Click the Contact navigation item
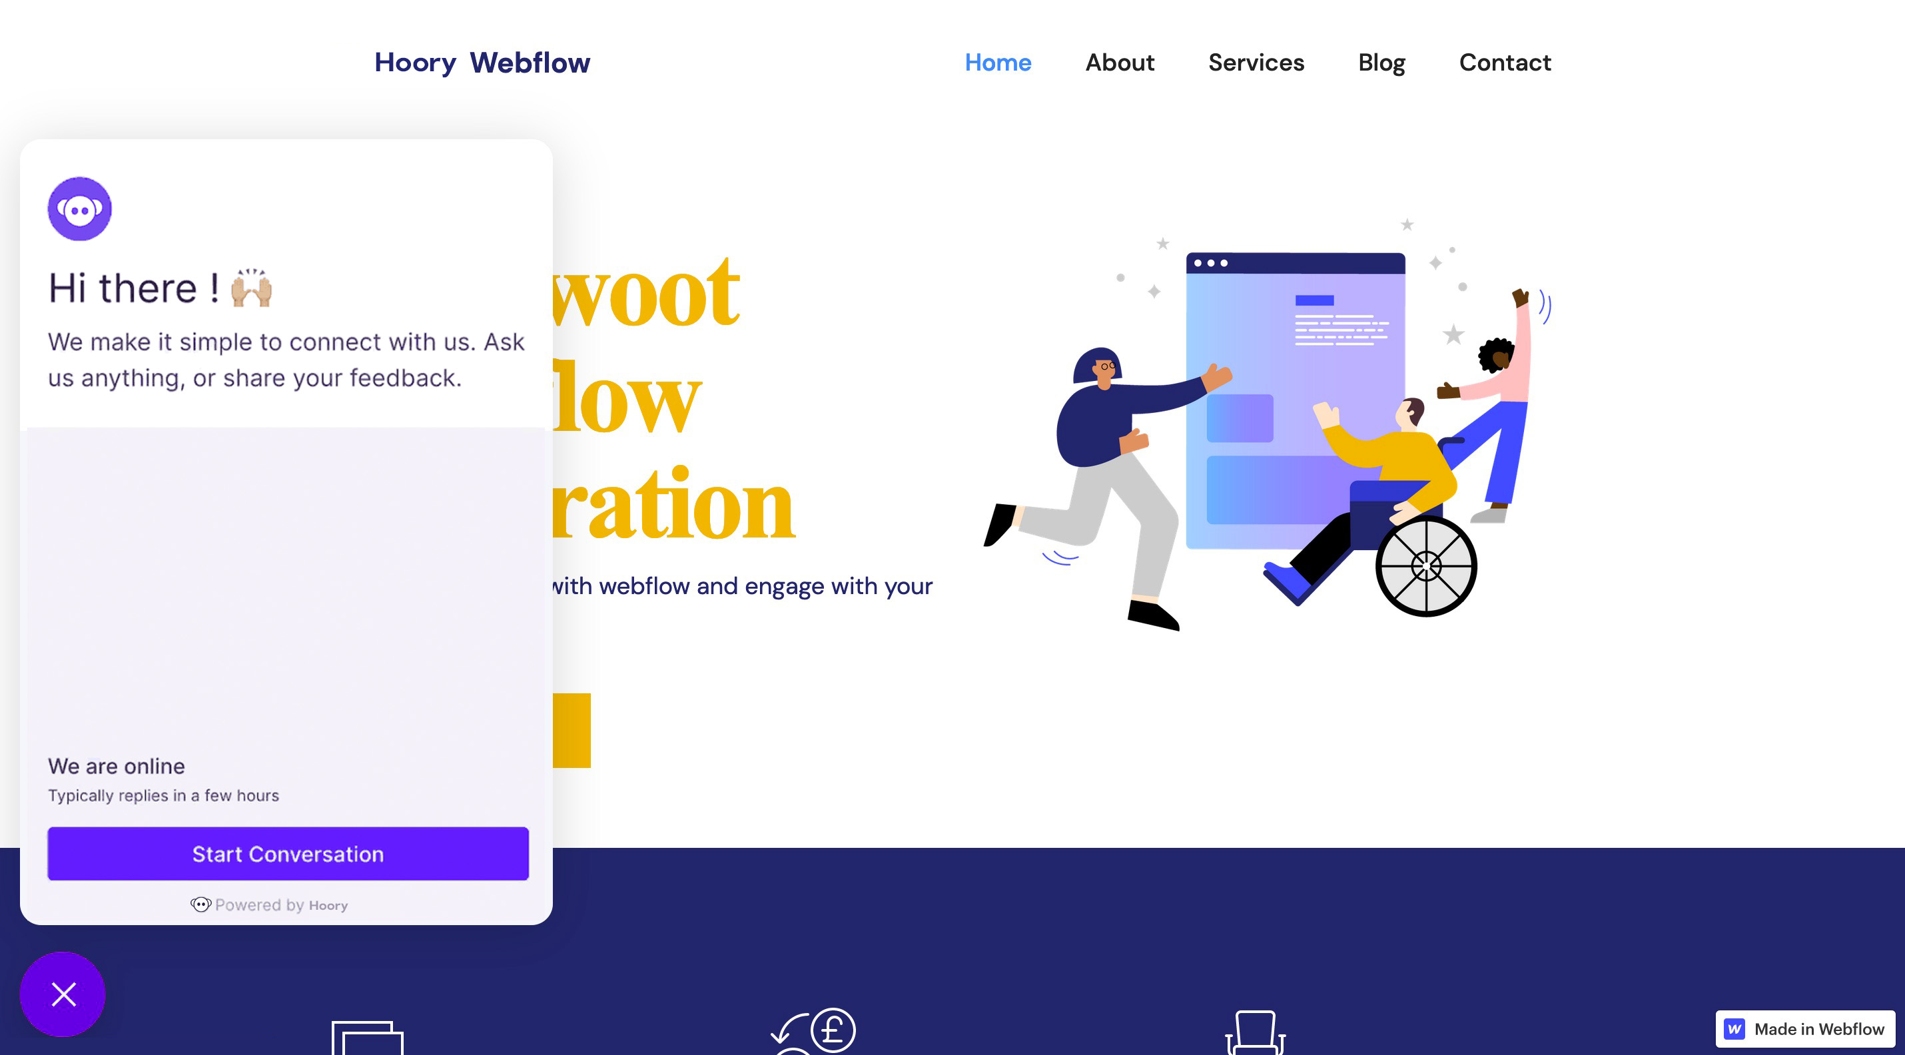Image resolution: width=1905 pixels, height=1055 pixels. pos(1504,61)
